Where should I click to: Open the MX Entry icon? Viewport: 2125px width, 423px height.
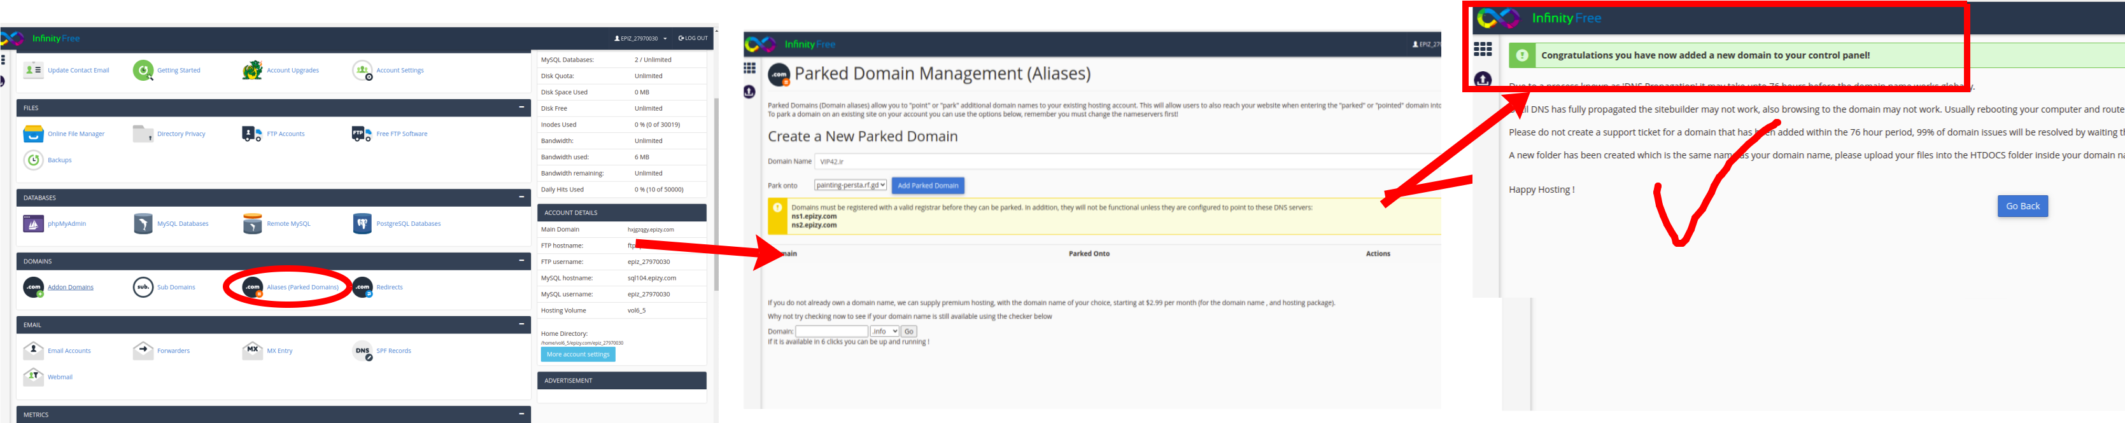(253, 350)
